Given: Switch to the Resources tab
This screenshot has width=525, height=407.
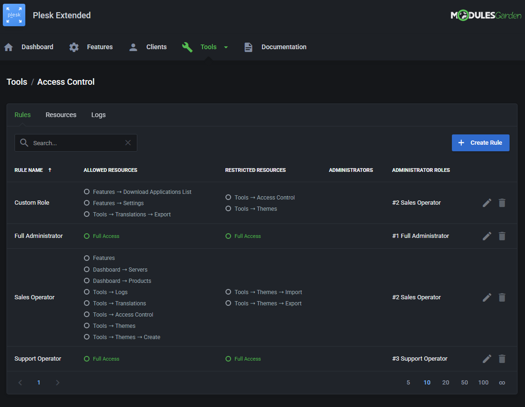Looking at the screenshot, I should [61, 115].
